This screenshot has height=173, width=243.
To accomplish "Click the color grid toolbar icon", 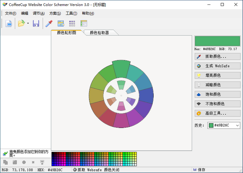I will pyautogui.click(x=72, y=24).
